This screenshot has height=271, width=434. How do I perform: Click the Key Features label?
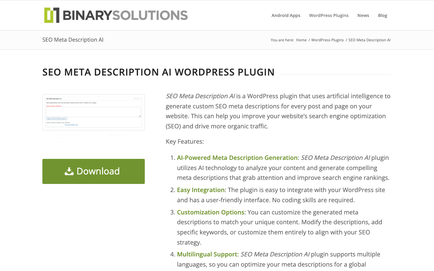point(185,141)
